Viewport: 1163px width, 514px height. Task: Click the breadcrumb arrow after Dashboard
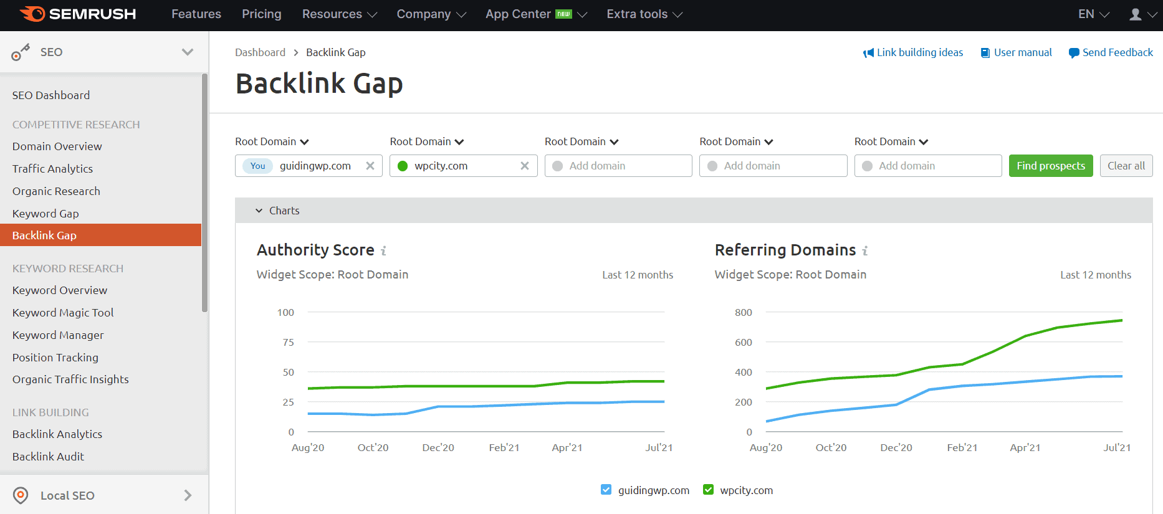click(x=296, y=53)
